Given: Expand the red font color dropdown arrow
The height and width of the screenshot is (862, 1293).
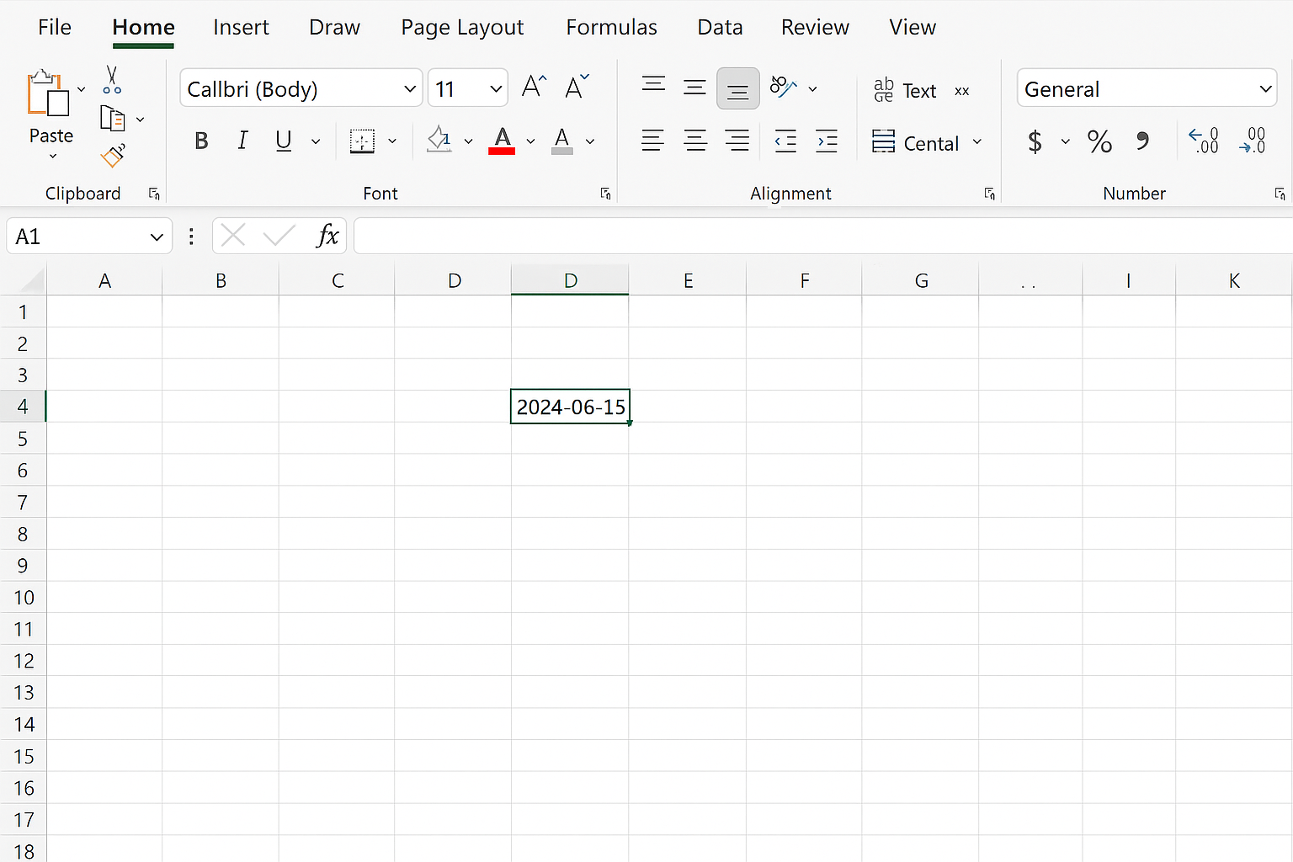Looking at the screenshot, I should pos(530,141).
